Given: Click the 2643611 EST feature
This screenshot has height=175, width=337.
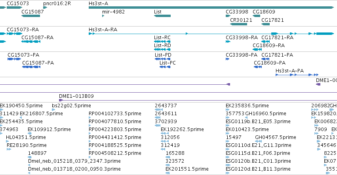Looking at the screenshot, I should coord(158,118).
